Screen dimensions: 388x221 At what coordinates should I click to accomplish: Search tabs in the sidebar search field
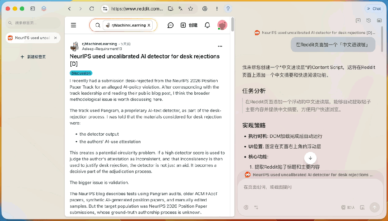(x=33, y=23)
